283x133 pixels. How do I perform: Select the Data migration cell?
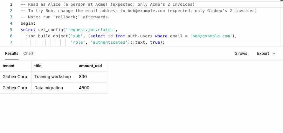coord(54,88)
